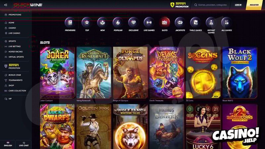Screen dimensions: 265x149
Task: Launch the Golden Ark game
Action: [94, 126]
